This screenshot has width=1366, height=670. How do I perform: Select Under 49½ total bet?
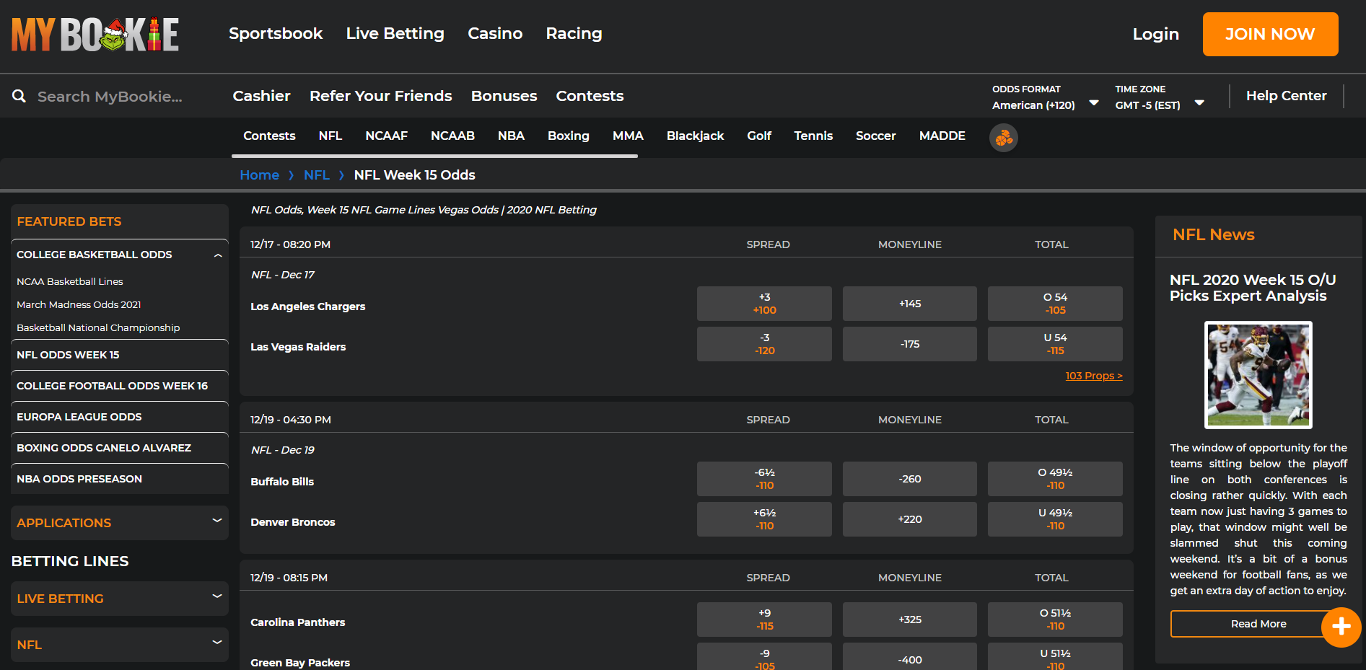pyautogui.click(x=1055, y=519)
